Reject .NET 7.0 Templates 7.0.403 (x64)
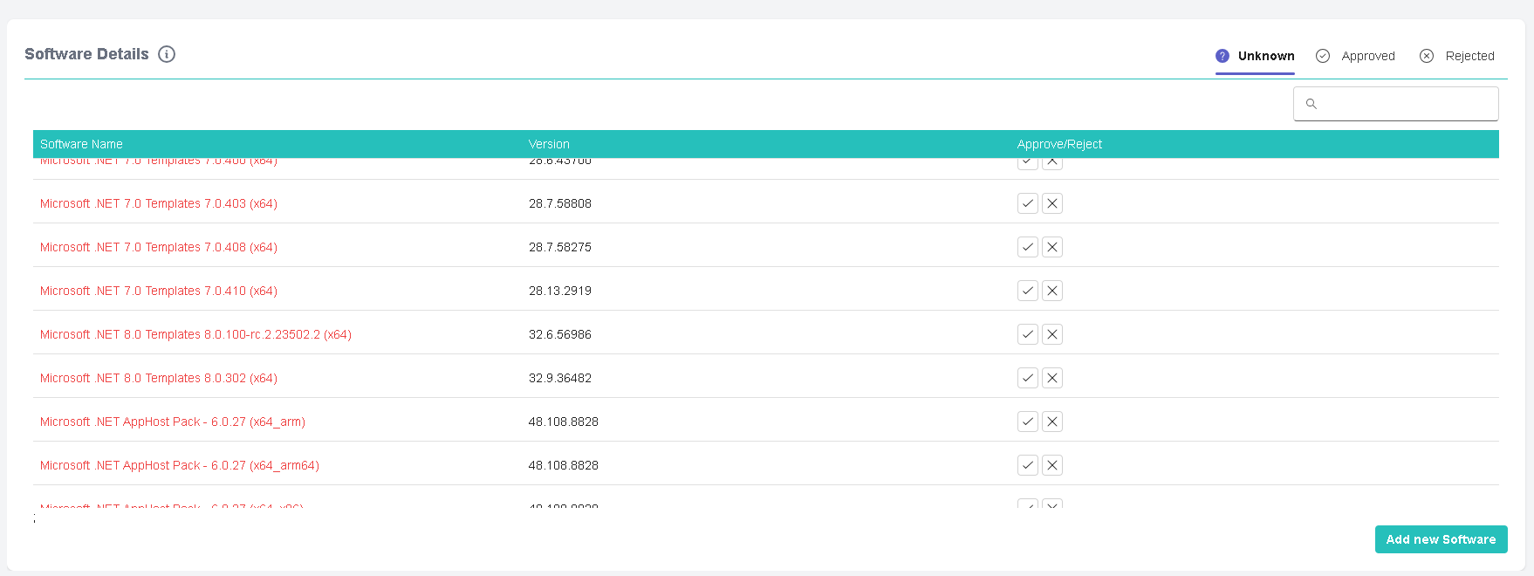This screenshot has width=1534, height=576. pyautogui.click(x=1052, y=203)
